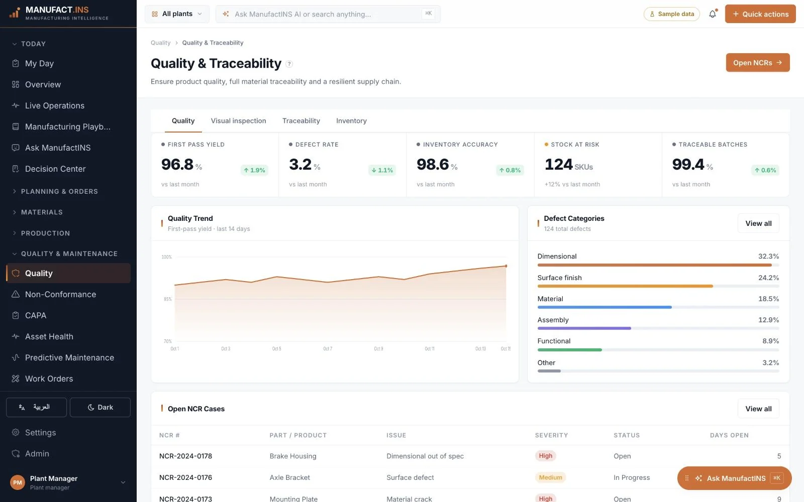
Task: Expand PLANNING & ORDERS section
Action: 55,191
